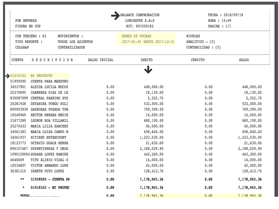Click the NIT. 891500182 text
The height and width of the screenshot is (209, 279).
point(140,26)
